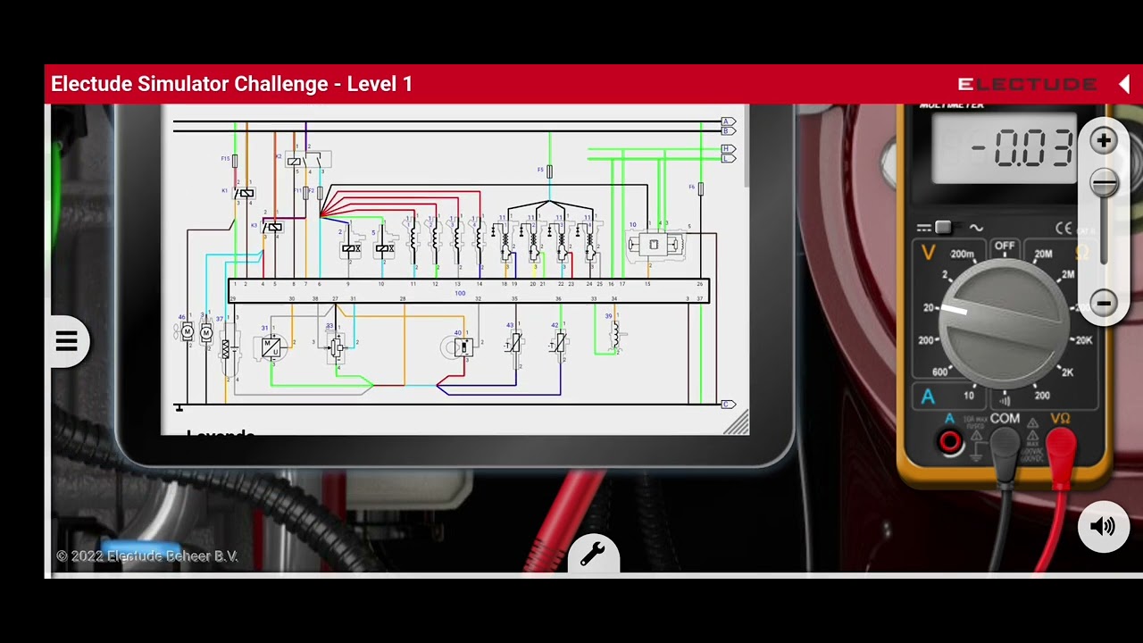This screenshot has width=1143, height=643.
Task: Click connector arrow C on the diagram
Action: (x=729, y=405)
